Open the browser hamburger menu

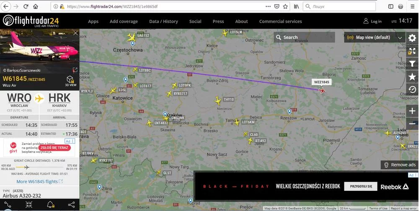coord(413,6)
